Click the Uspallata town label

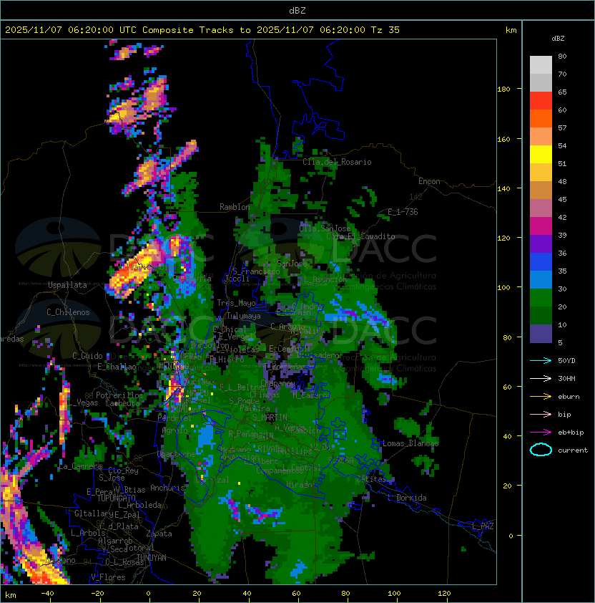tap(67, 285)
